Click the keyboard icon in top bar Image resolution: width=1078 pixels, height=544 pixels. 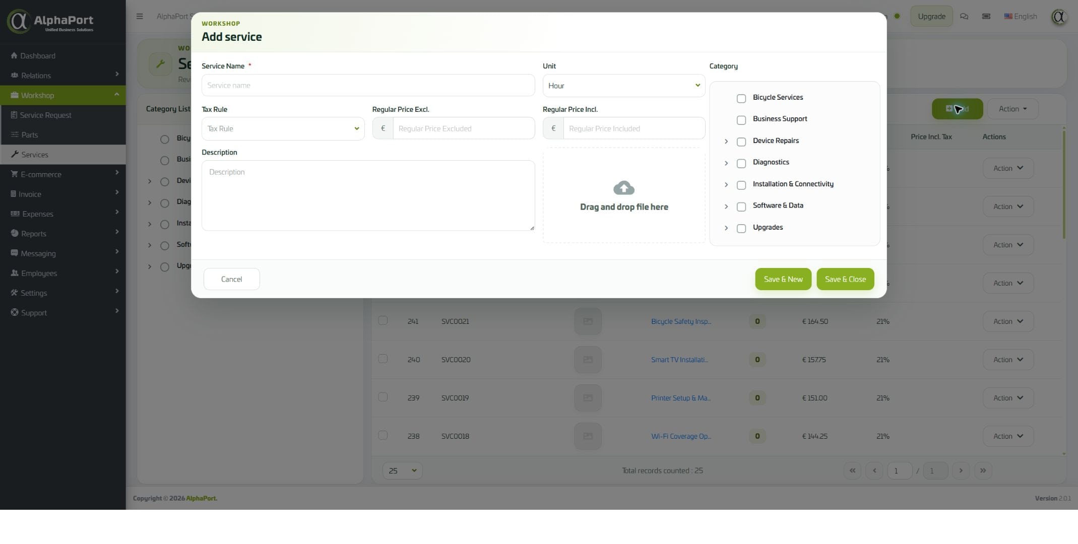986,16
